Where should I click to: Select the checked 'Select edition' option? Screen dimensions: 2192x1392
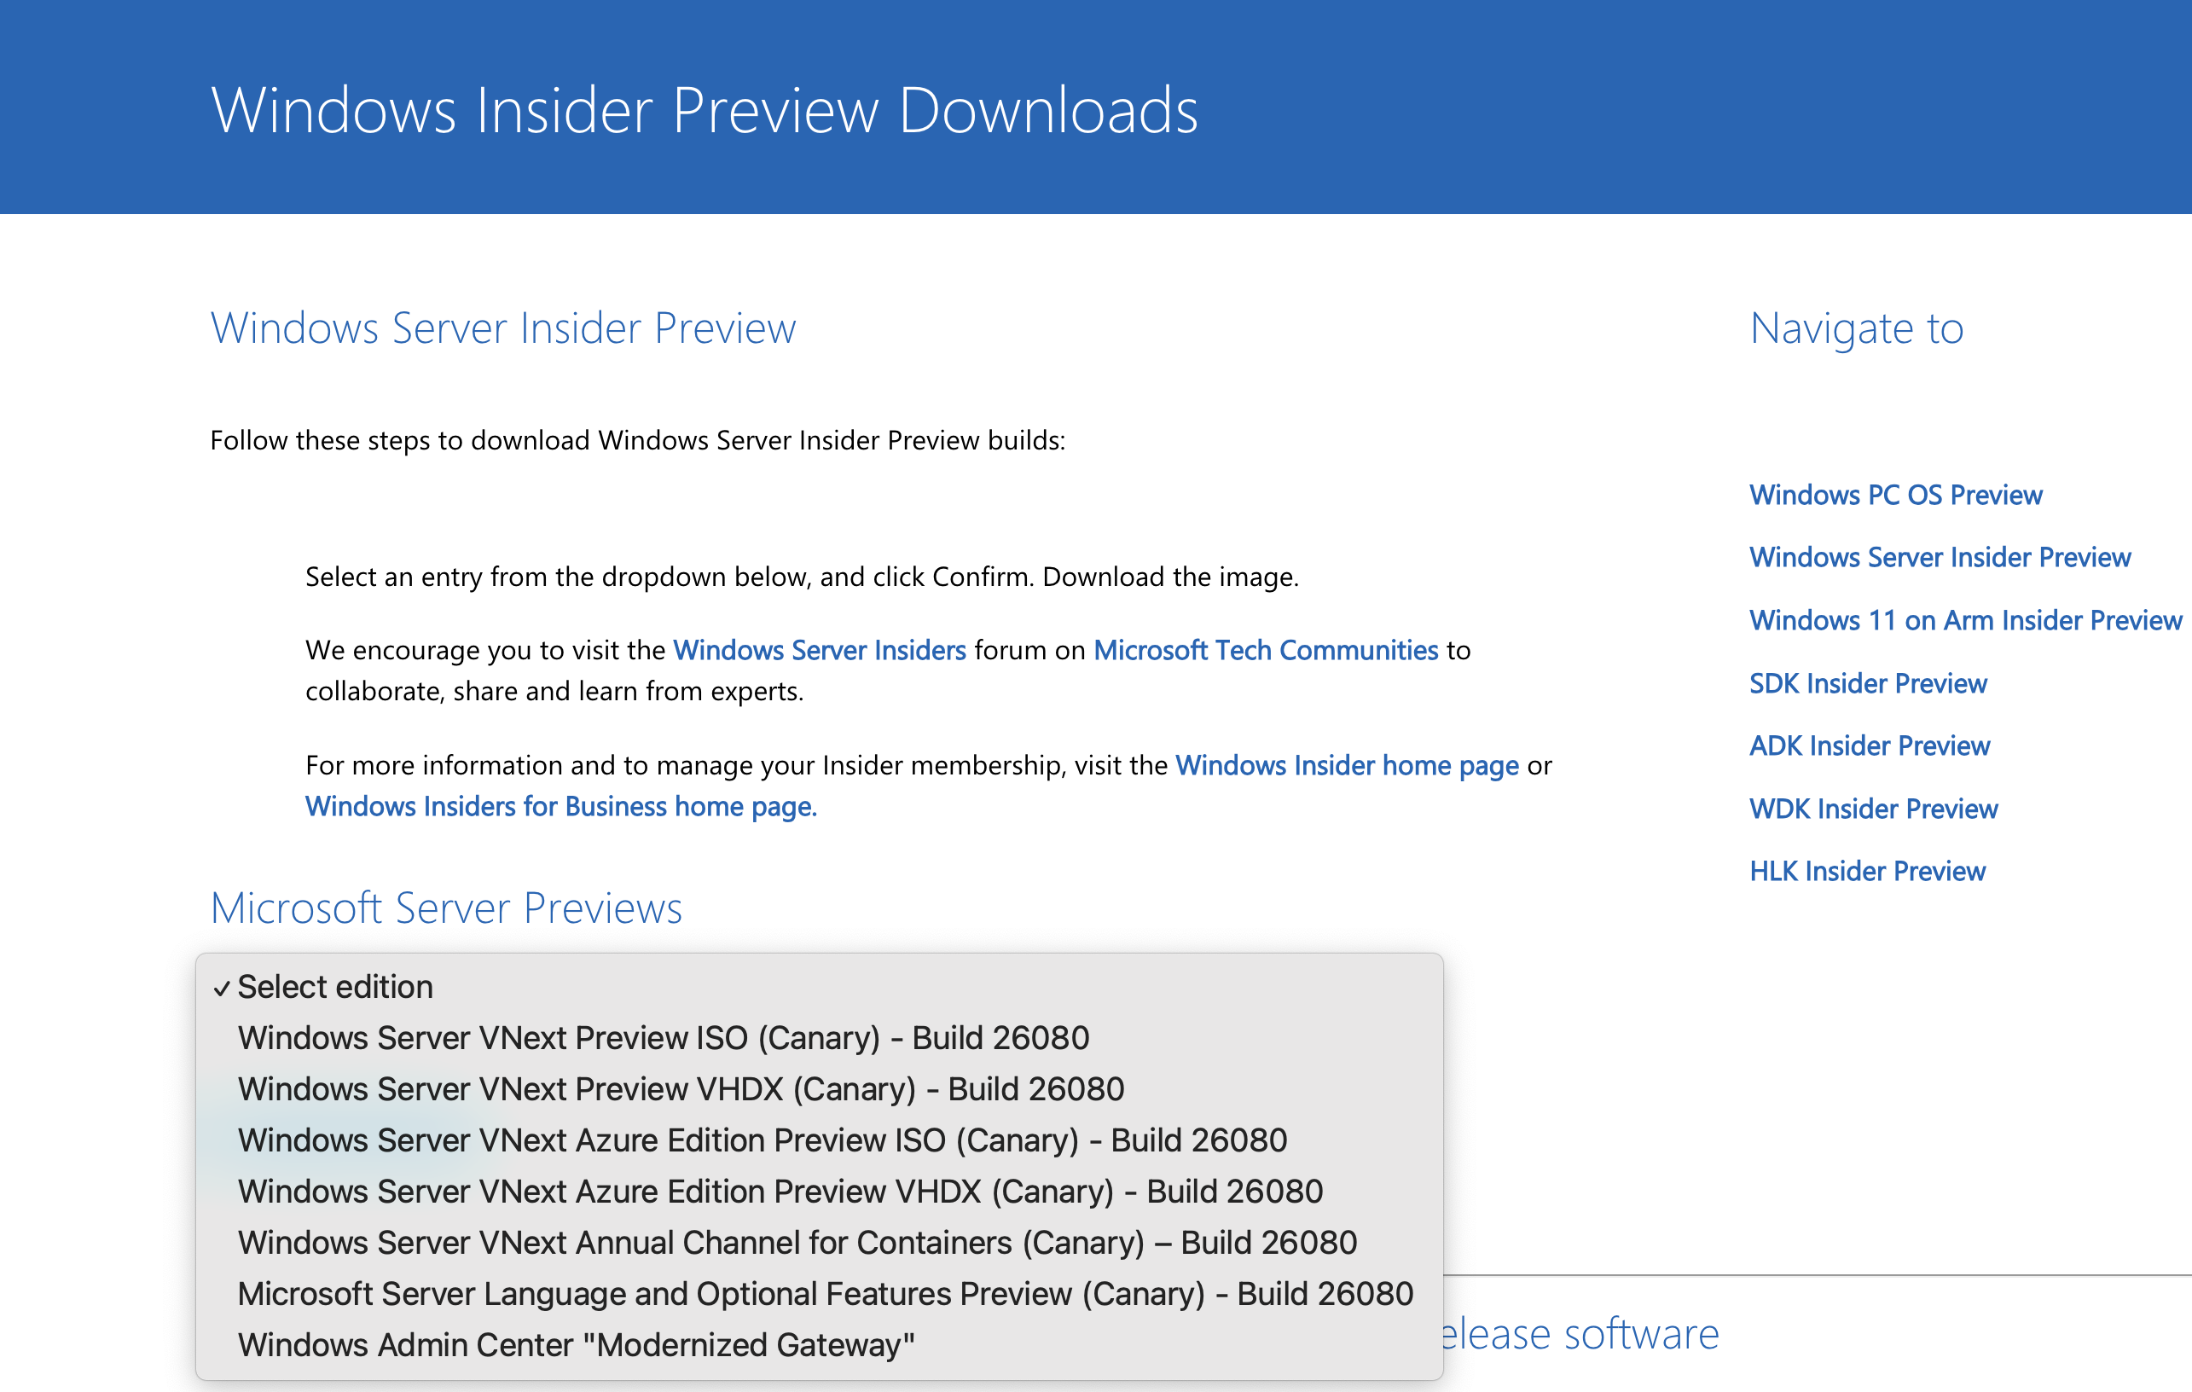820,987
